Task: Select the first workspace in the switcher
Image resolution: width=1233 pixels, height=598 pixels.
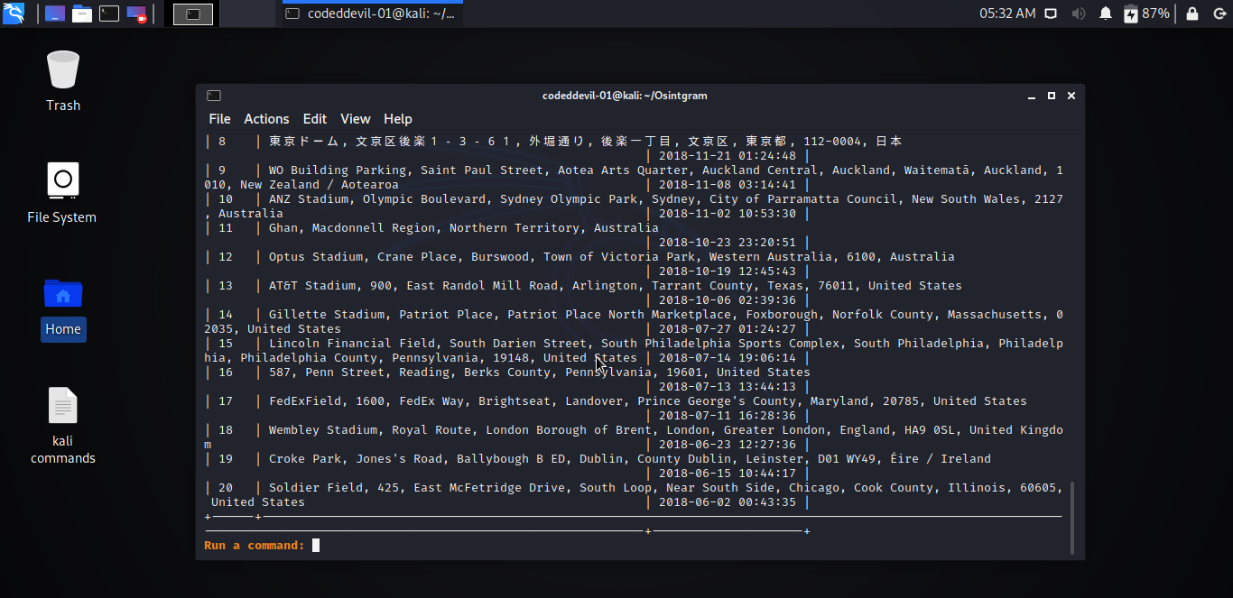Action: (x=193, y=14)
